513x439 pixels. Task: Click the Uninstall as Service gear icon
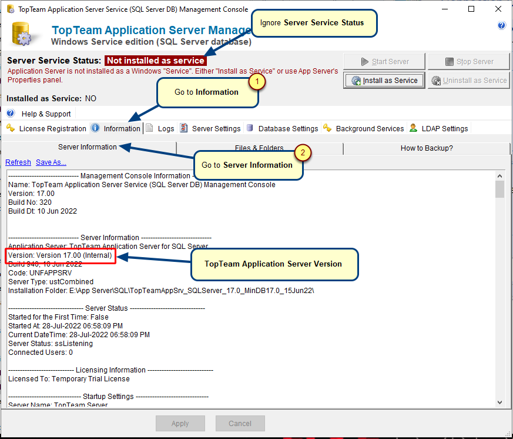436,81
